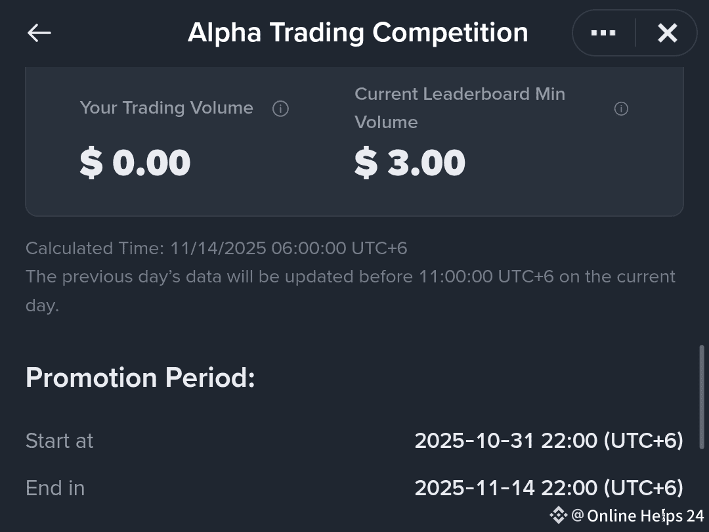Tap the back arrow to return

(39, 33)
